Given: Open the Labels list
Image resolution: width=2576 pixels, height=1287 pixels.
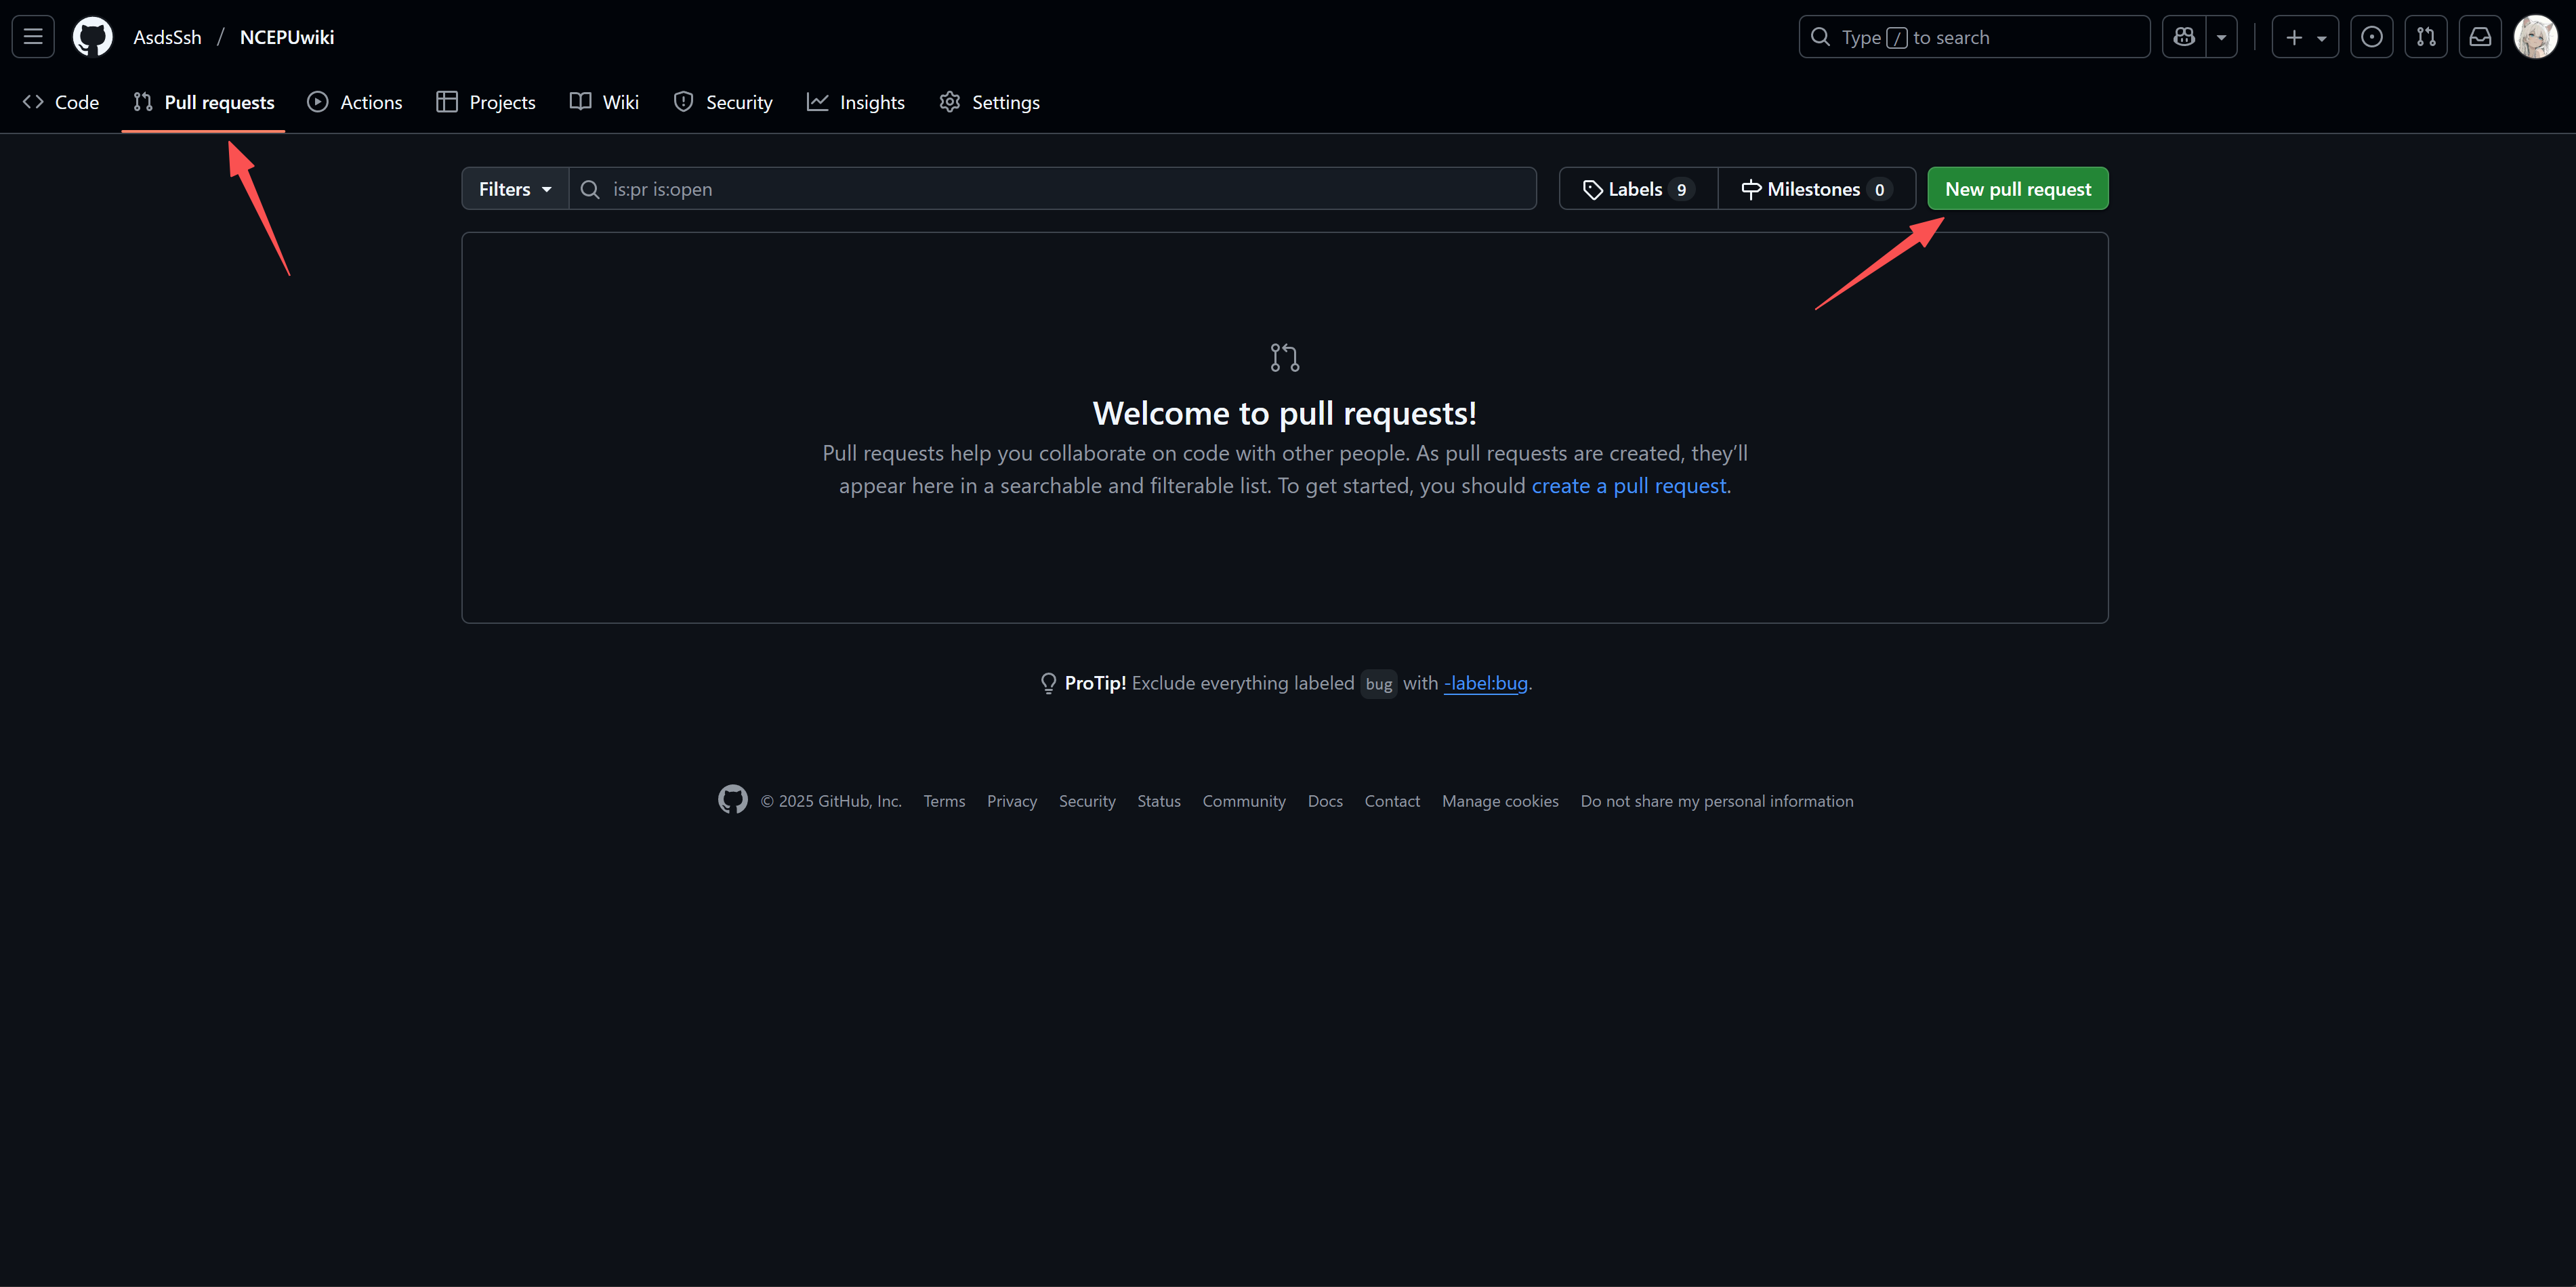Looking at the screenshot, I should tap(1636, 188).
